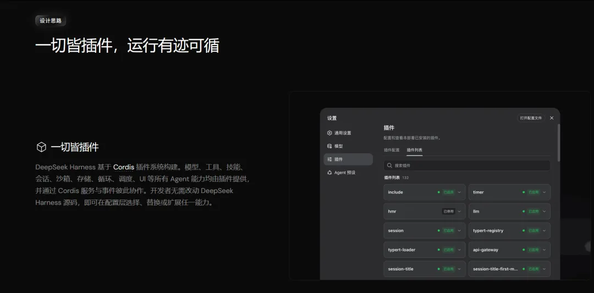Image resolution: width=594 pixels, height=293 pixels.
Task: Click the 一切皆插件，运行有迹可循 headline
Action: (x=127, y=46)
